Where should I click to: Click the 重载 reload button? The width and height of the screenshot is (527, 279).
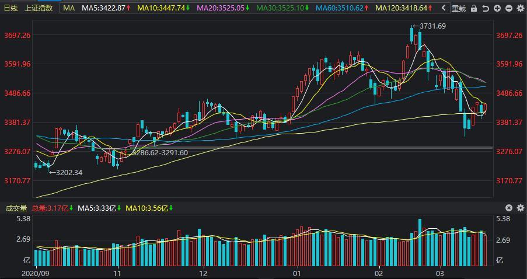tap(459, 8)
